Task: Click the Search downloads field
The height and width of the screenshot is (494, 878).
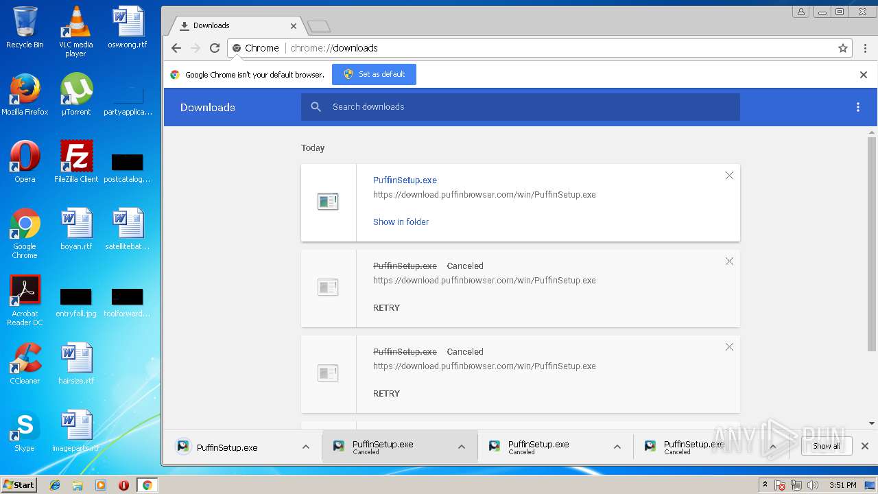Action: click(520, 107)
